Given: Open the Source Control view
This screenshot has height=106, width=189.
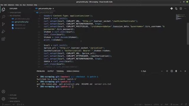Looking at the screenshot, I should pos(3,24).
